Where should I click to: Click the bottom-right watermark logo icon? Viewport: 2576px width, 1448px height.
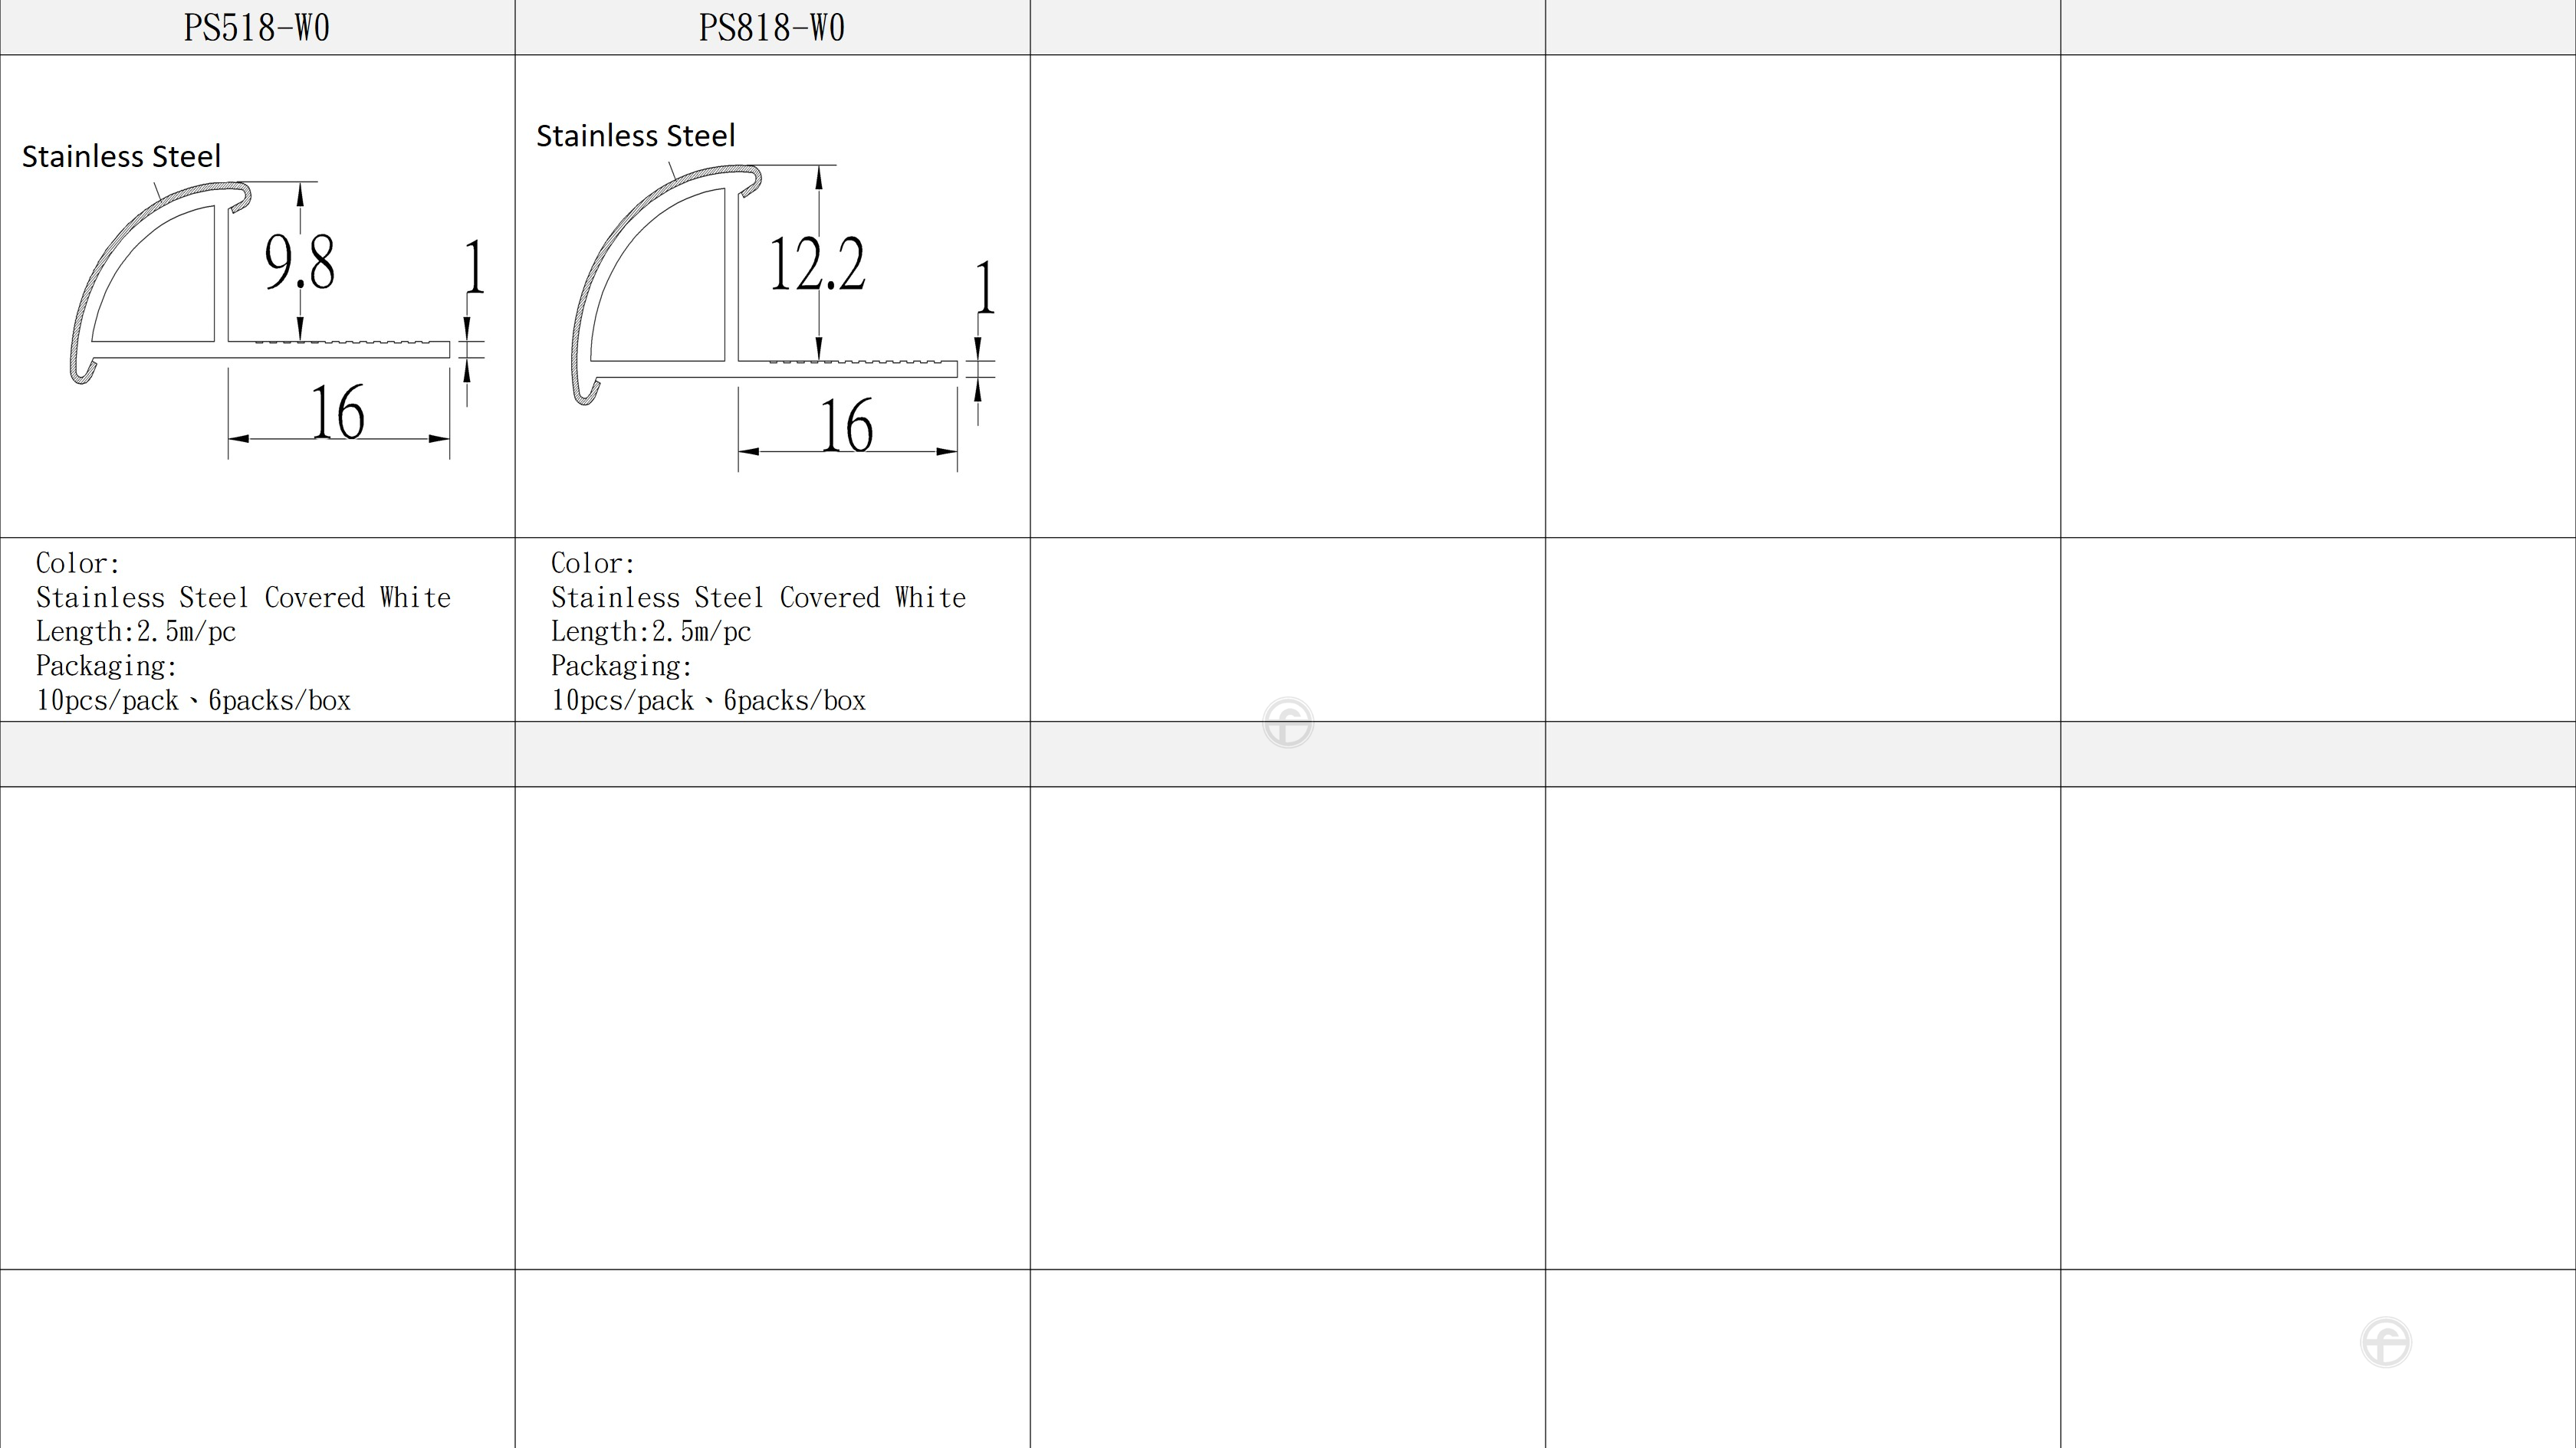click(x=2385, y=1342)
